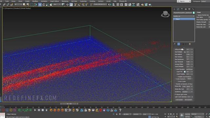Click the Save preset button
The height and width of the screenshot is (118, 210).
click(x=188, y=100)
